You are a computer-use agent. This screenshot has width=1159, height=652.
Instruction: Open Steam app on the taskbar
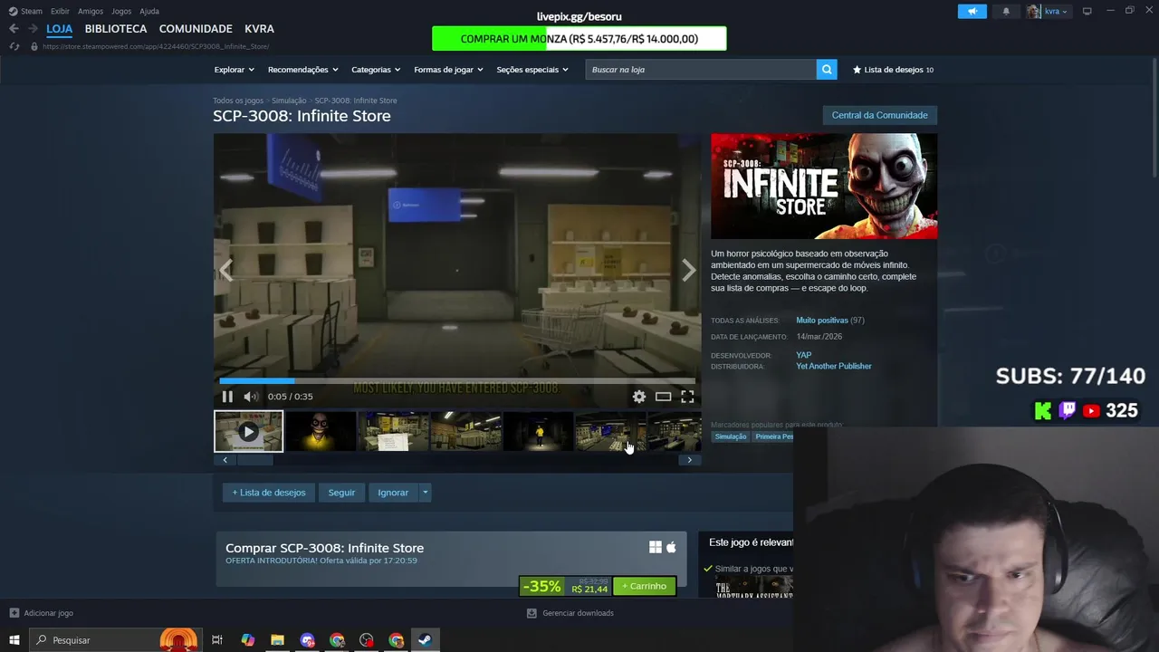(x=424, y=640)
